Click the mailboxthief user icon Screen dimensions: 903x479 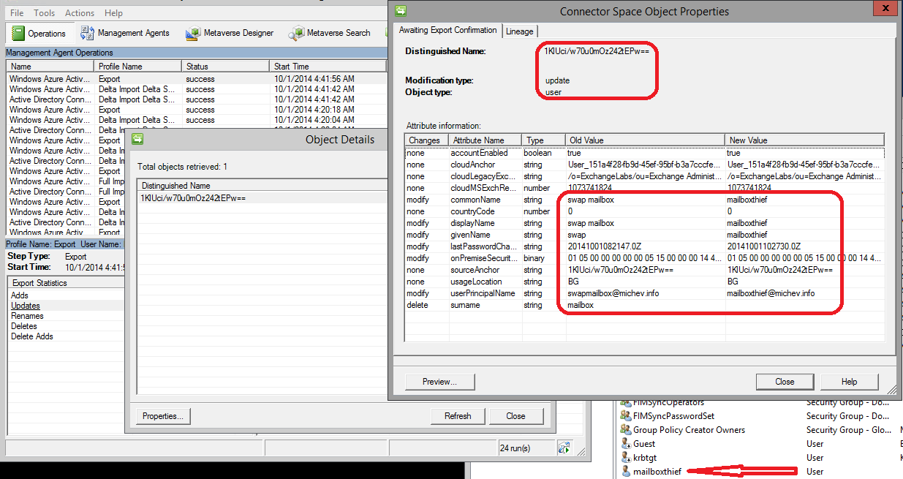(x=625, y=472)
